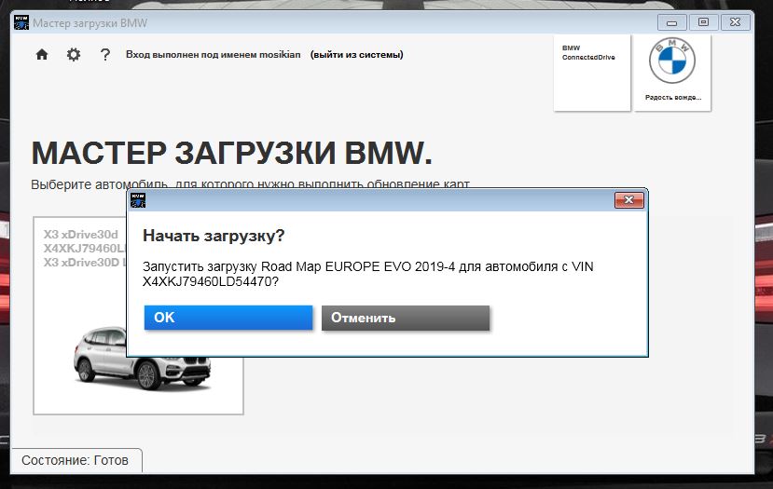Image resolution: width=773 pixels, height=489 pixels.
Task: Open settings via the gear icon
Action: click(74, 54)
